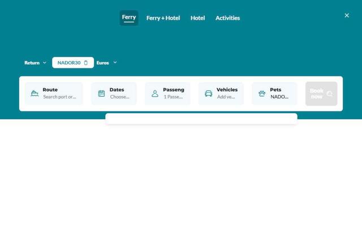Viewport: 362px width, 251px height.
Task: Click the car icon in Vehicles
Action: tap(209, 93)
